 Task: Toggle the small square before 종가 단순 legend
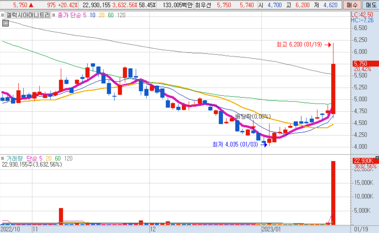click(54, 15)
